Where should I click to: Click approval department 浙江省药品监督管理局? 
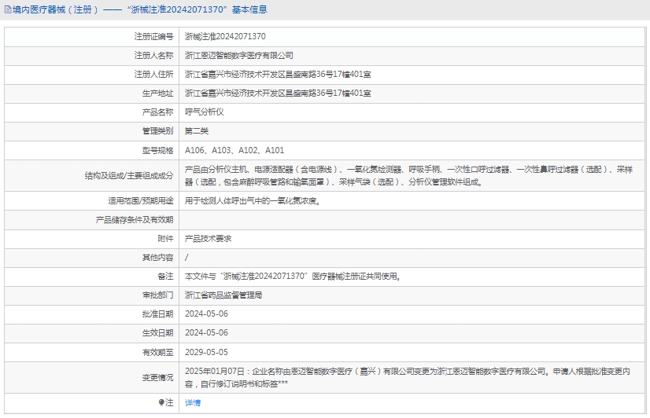point(223,295)
